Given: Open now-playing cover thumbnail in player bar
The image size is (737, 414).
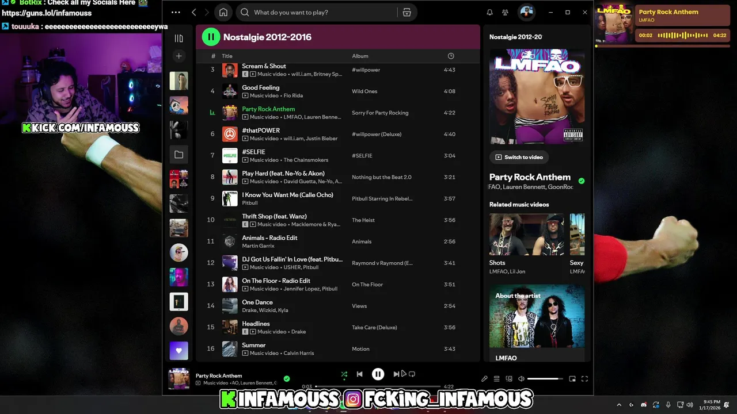Looking at the screenshot, I should [178, 379].
